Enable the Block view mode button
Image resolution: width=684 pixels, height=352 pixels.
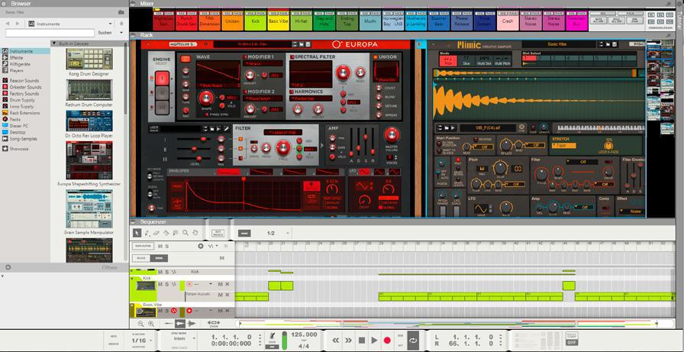pyautogui.click(x=141, y=258)
